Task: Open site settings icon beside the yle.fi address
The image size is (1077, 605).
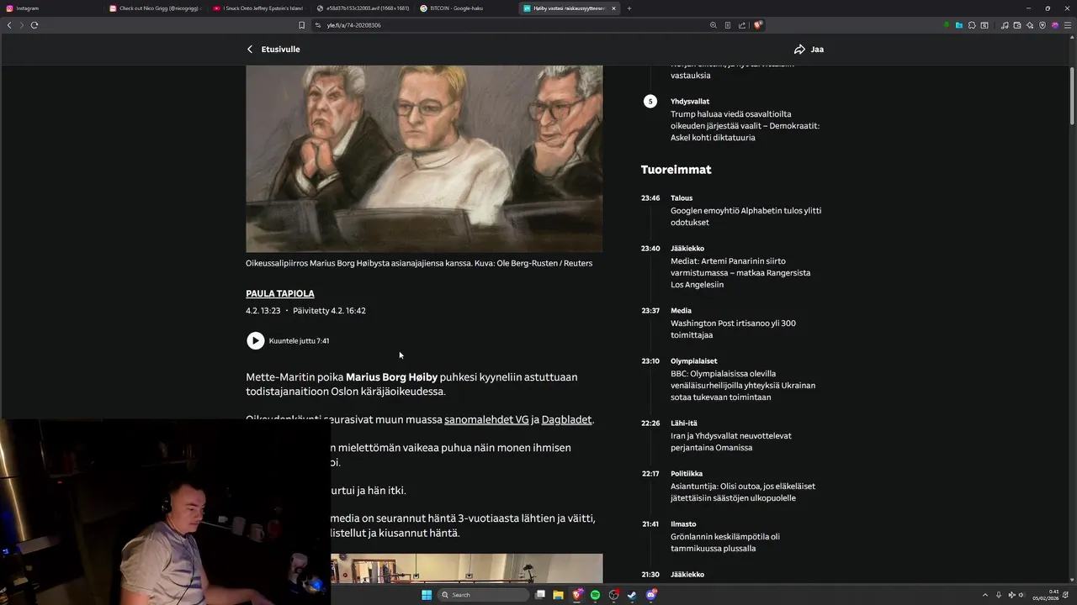Action: click(x=318, y=25)
